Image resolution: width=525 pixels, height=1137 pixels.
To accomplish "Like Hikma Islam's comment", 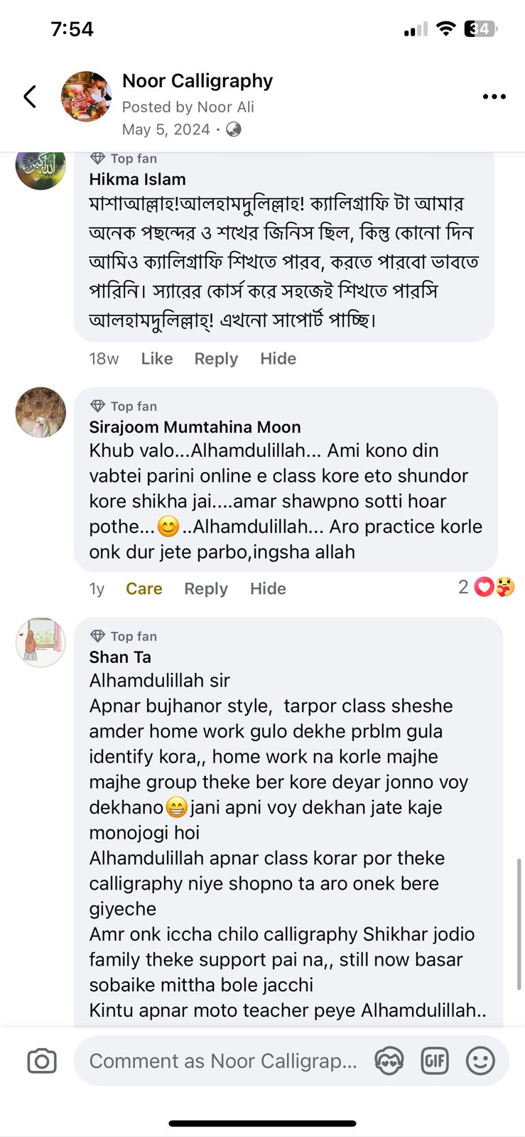I will coord(156,359).
